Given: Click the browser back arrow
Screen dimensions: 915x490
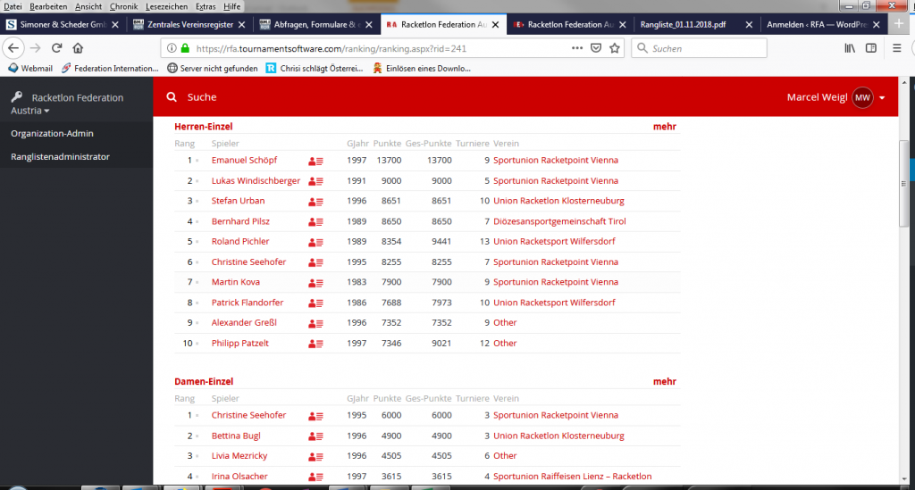Looking at the screenshot, I should pos(13,48).
